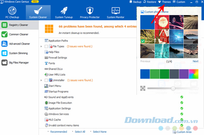The width and height of the screenshot is (204, 135).
Task: Open the Backup option in title bar
Action: (136, 2)
